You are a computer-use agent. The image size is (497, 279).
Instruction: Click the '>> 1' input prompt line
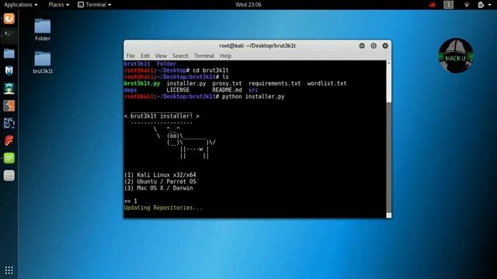[130, 201]
